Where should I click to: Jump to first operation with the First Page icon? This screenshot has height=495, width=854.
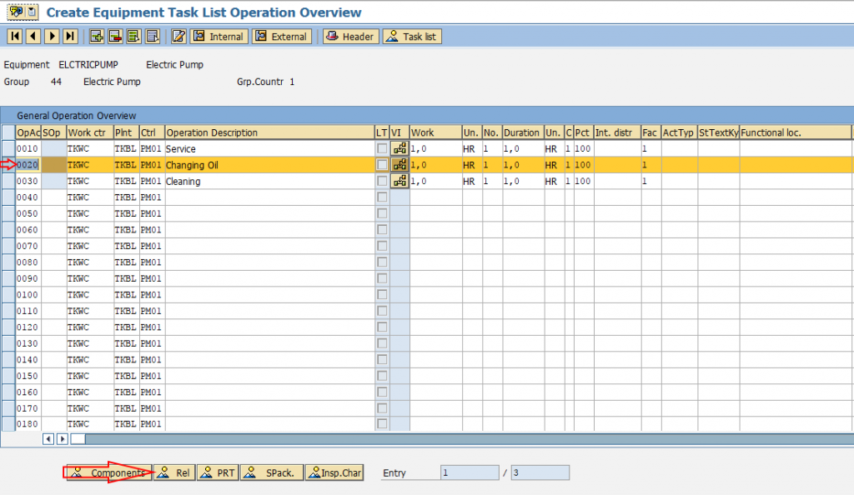click(x=14, y=36)
